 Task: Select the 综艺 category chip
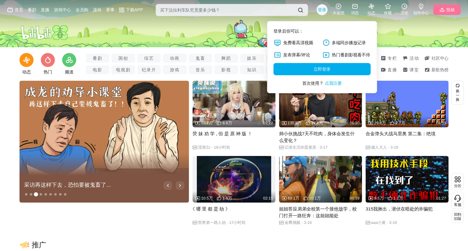pos(149,58)
